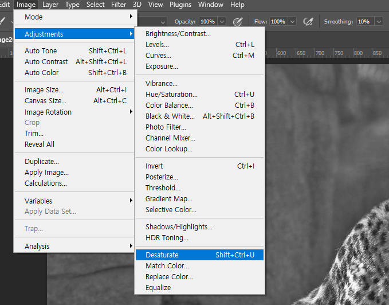Image resolution: width=389 pixels, height=305 pixels.
Task: Enable airbrush-style build-up icon
Action: (308, 22)
